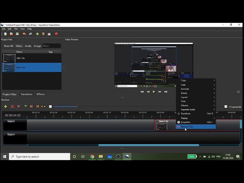Click the Undo arrow in the toolbar
Viewport: 244px width, 183px height.
24,34
